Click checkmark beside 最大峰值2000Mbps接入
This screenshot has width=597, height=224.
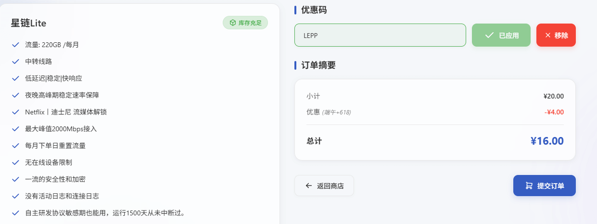point(15,129)
